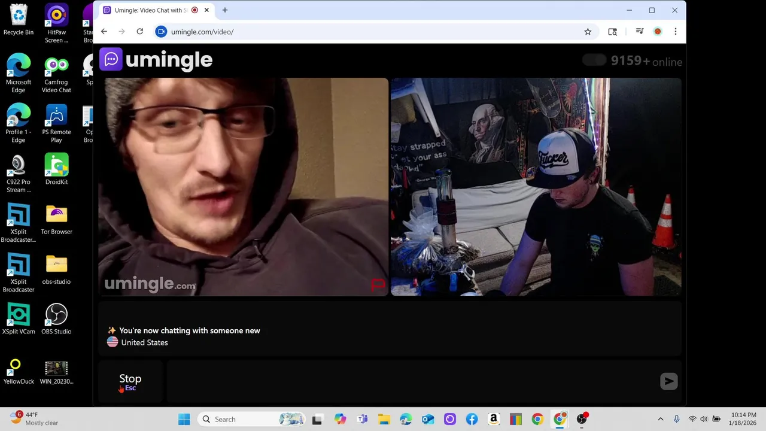This screenshot has height=431, width=766.
Task: Open File Explorer from the taskbar
Action: click(384, 419)
